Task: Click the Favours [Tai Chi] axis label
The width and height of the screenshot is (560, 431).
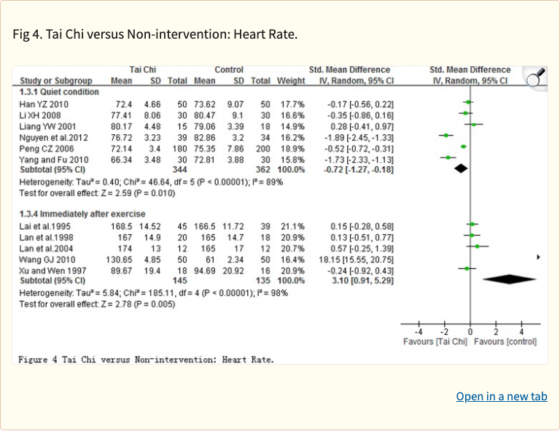Action: pos(435,341)
